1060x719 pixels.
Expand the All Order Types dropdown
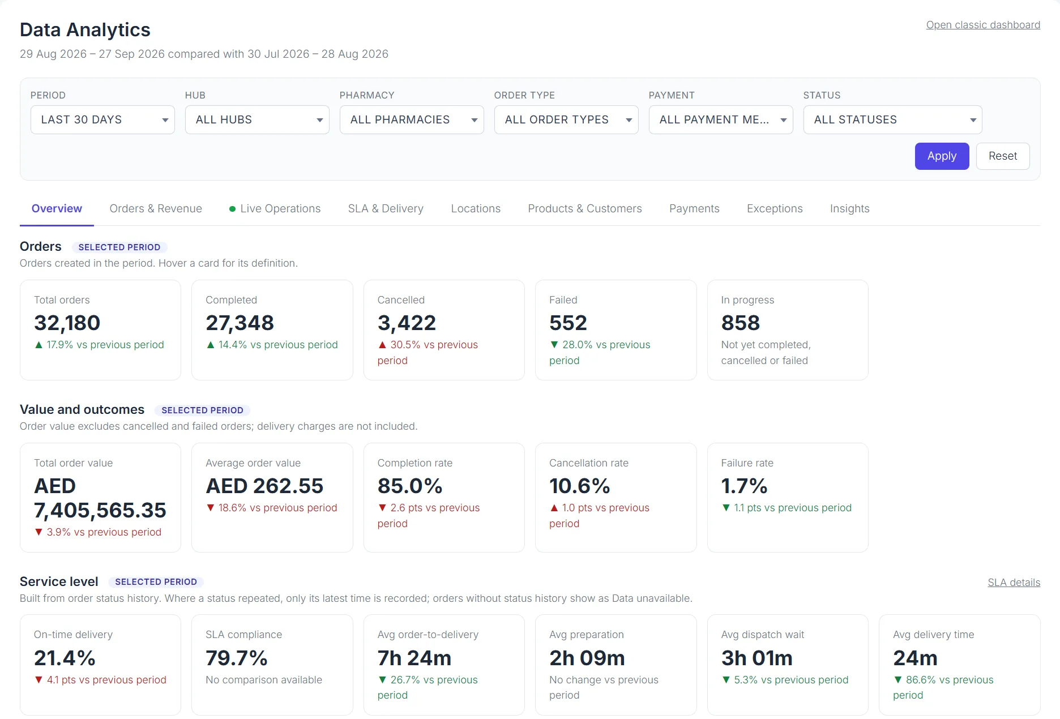(566, 119)
